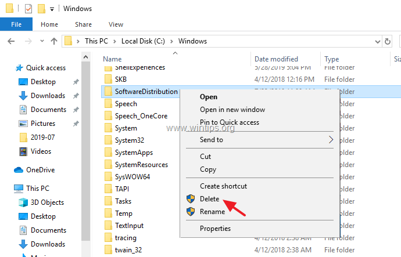Open the Recent locations dropdown arrow
The height and width of the screenshot is (257, 401).
point(42,41)
